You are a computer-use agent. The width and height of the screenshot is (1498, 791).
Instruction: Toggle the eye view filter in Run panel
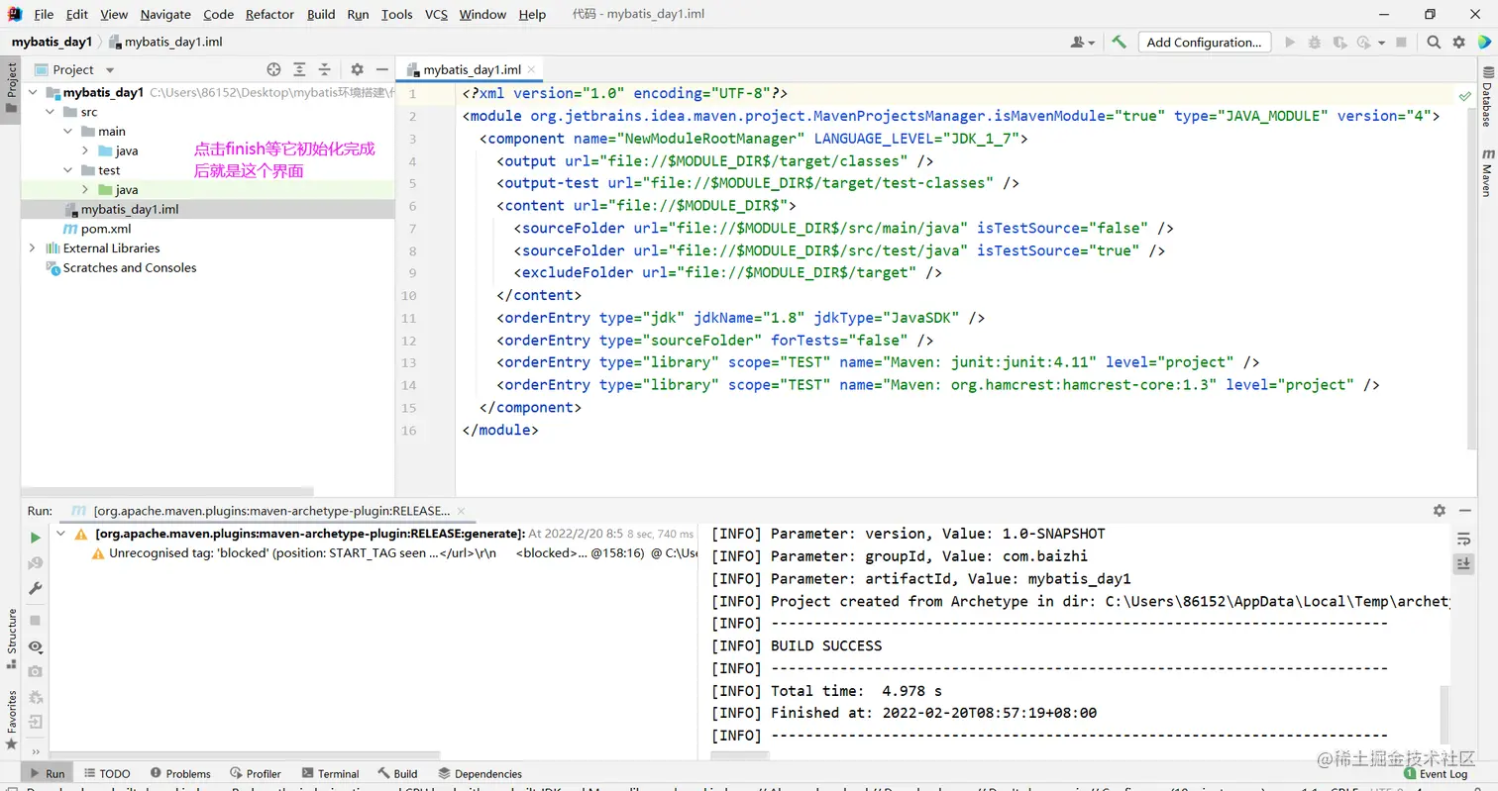pyautogui.click(x=35, y=646)
